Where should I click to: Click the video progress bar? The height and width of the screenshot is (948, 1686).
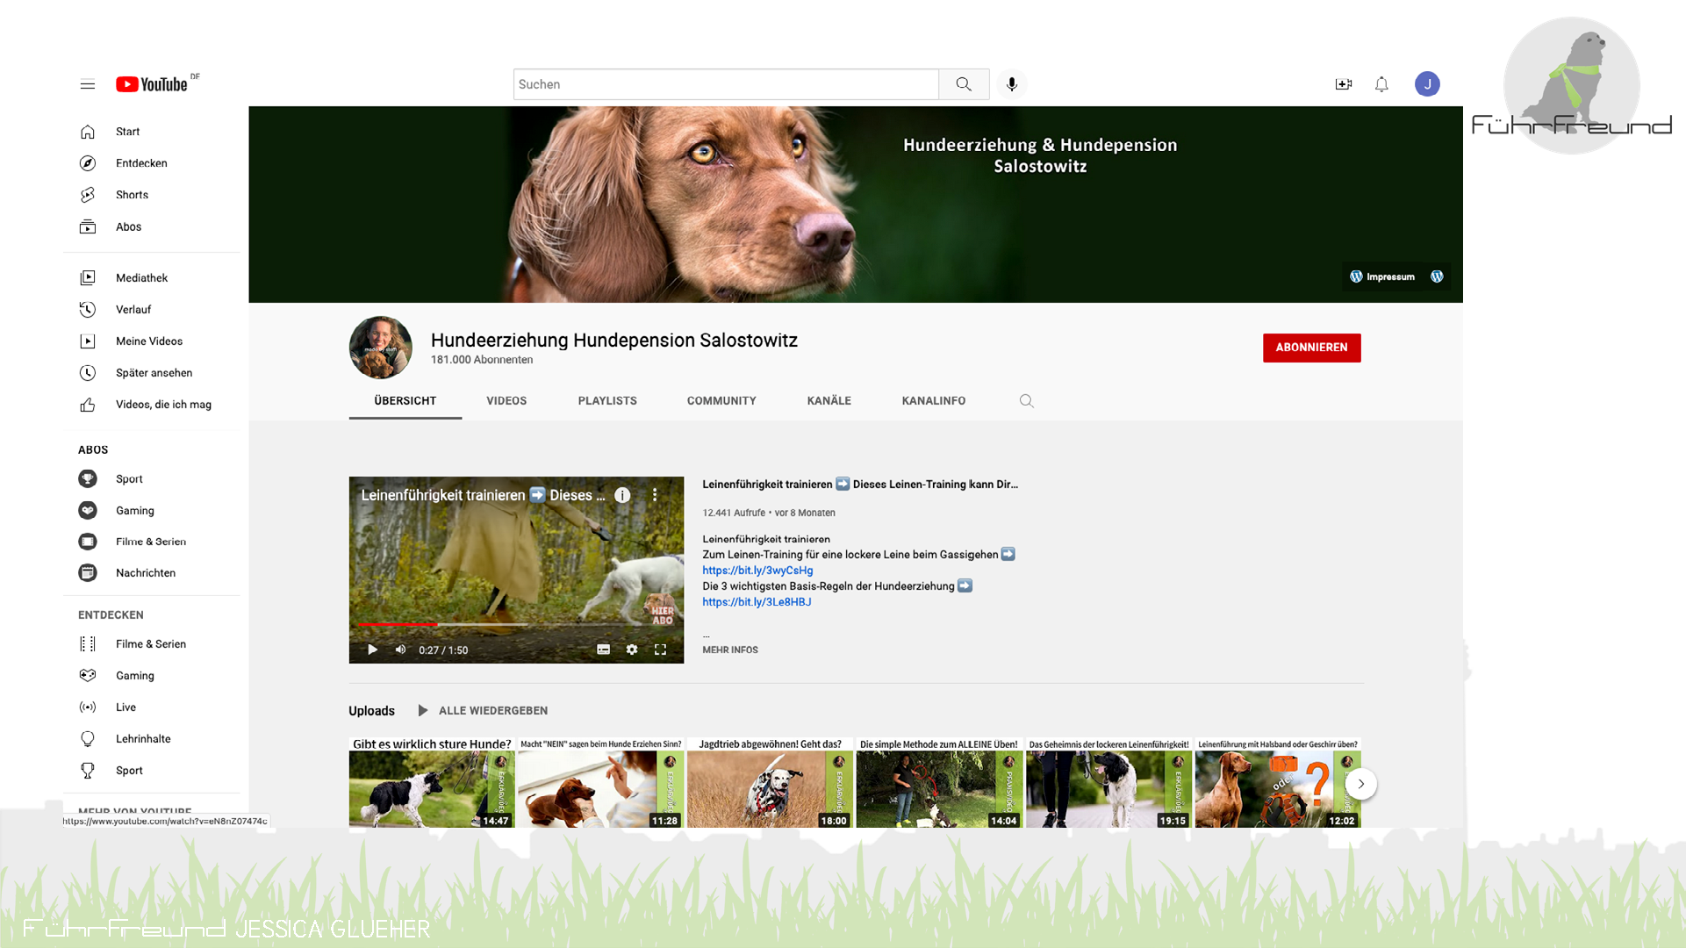click(x=516, y=624)
